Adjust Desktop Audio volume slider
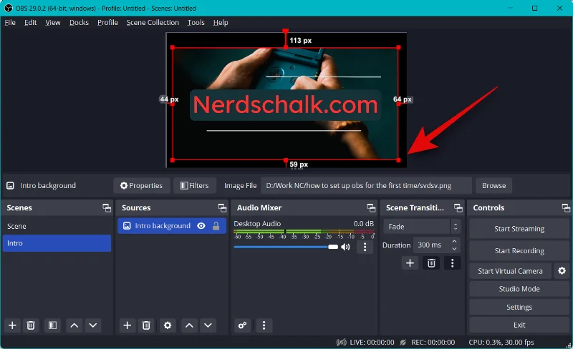The width and height of the screenshot is (573, 349). pos(286,247)
